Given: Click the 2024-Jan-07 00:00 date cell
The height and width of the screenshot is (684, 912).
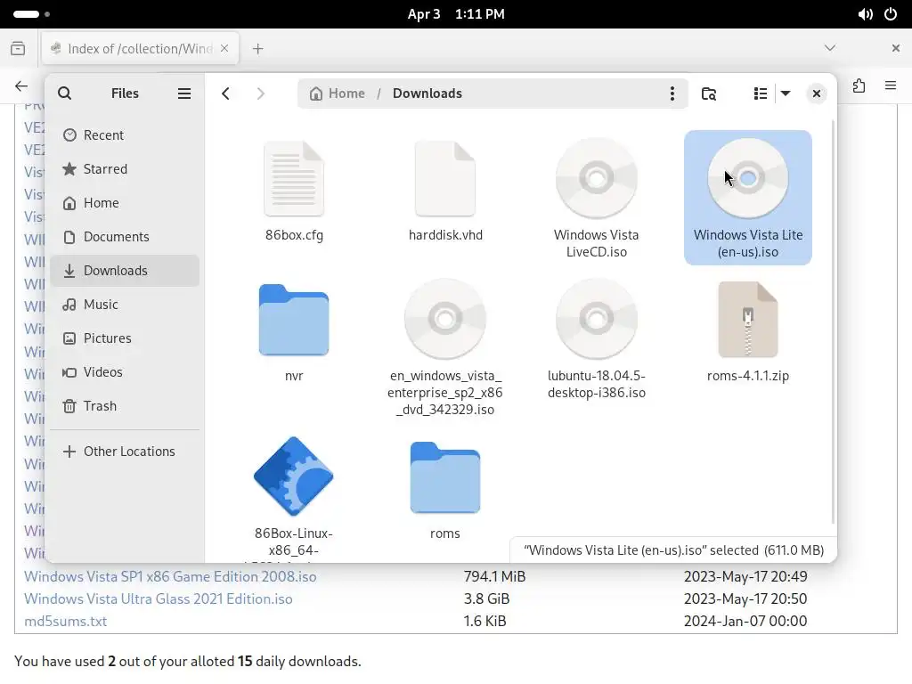Looking at the screenshot, I should pyautogui.click(x=745, y=621).
